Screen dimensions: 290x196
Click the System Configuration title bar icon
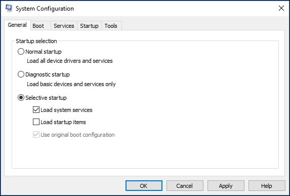(x=9, y=8)
